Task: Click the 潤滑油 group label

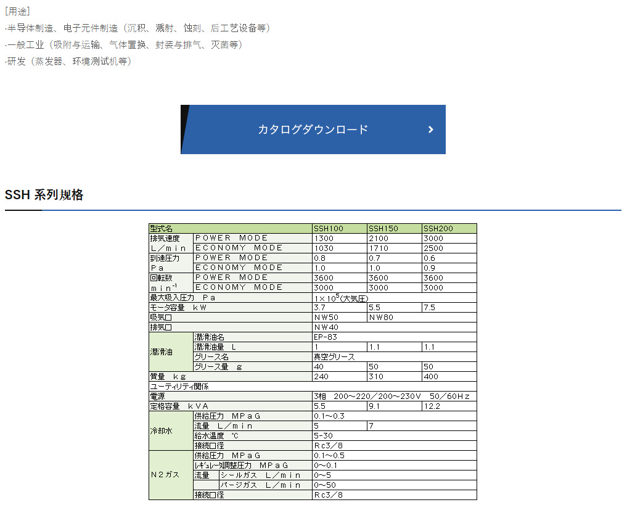Action: pyautogui.click(x=171, y=352)
